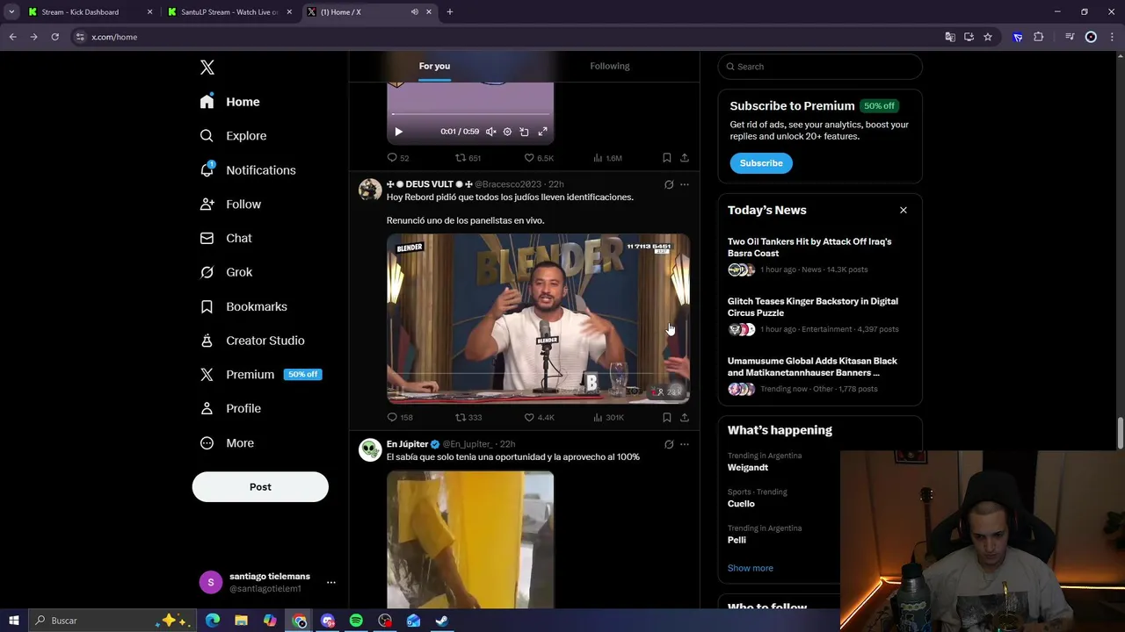Screen dimensions: 1125x632
Task: Click the Subscribe button
Action: point(761,163)
